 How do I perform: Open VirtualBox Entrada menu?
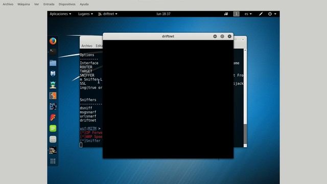(x=49, y=4)
